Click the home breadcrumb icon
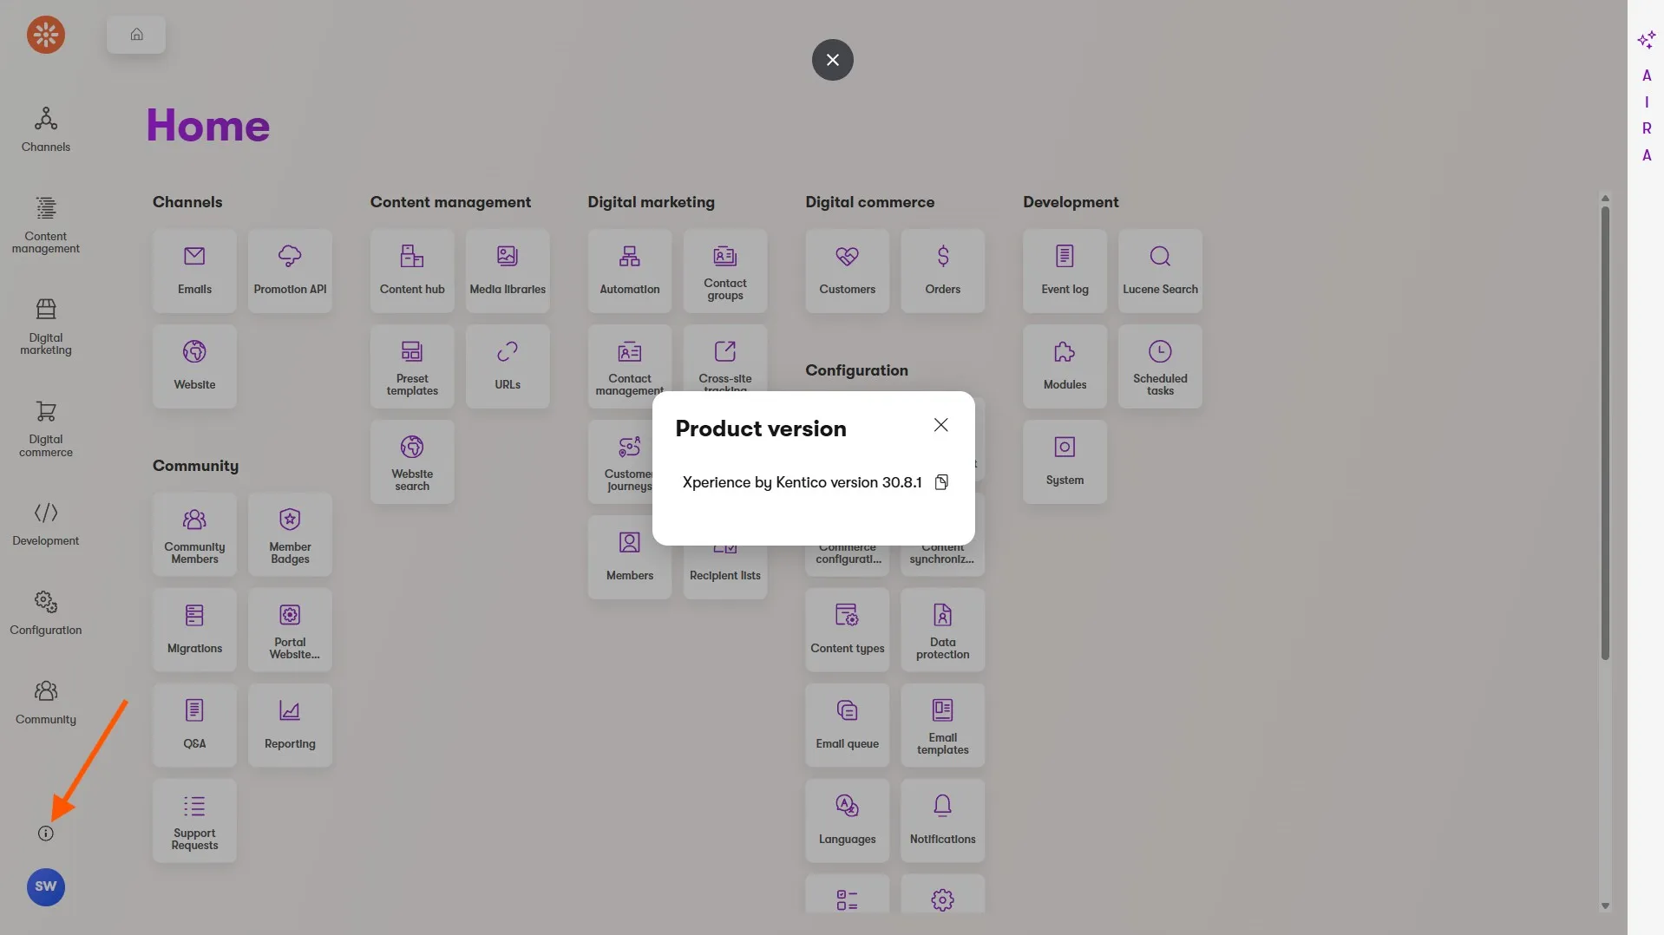 click(x=136, y=35)
